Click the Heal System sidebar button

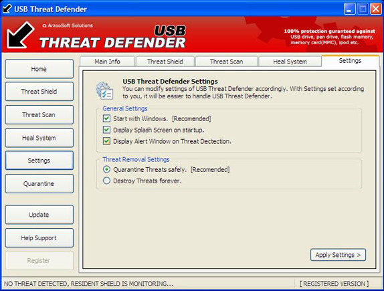click(x=39, y=138)
